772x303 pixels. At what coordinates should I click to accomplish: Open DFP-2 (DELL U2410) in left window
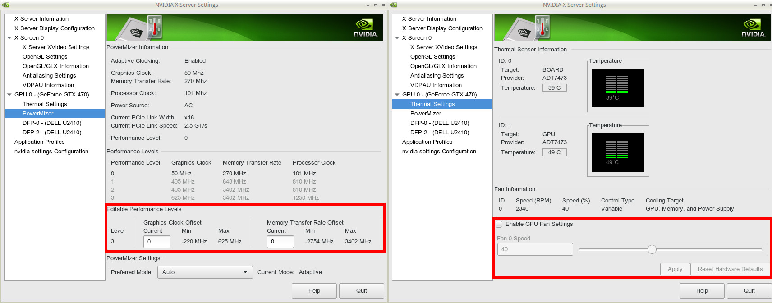coord(52,133)
